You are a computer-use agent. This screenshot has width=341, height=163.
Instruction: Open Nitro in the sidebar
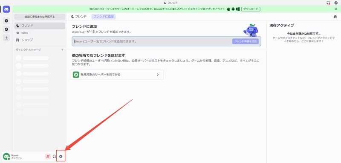[40, 33]
